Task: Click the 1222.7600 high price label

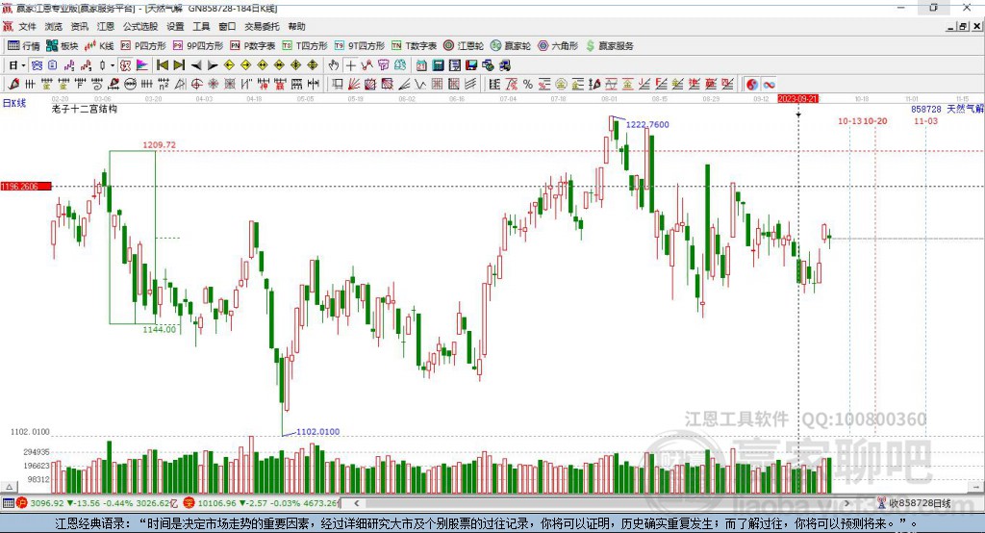Action: 647,124
